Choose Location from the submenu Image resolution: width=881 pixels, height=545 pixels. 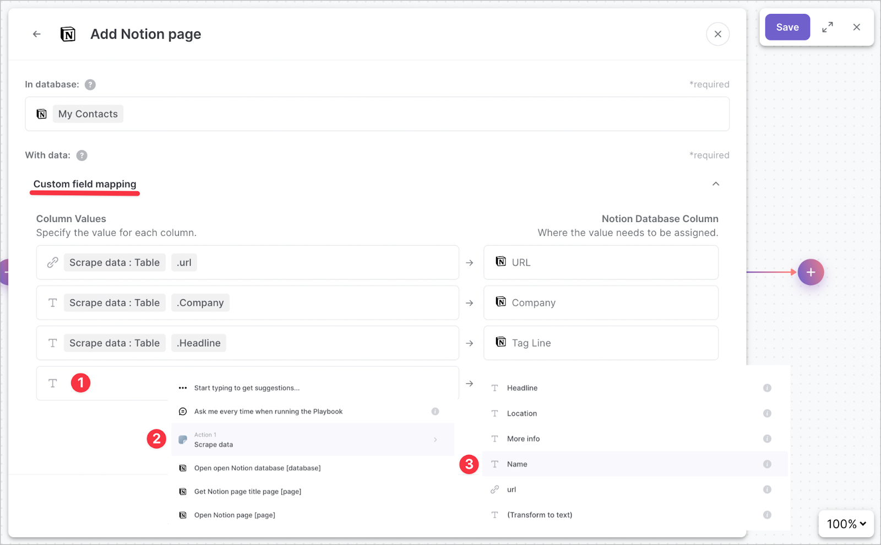tap(635, 414)
